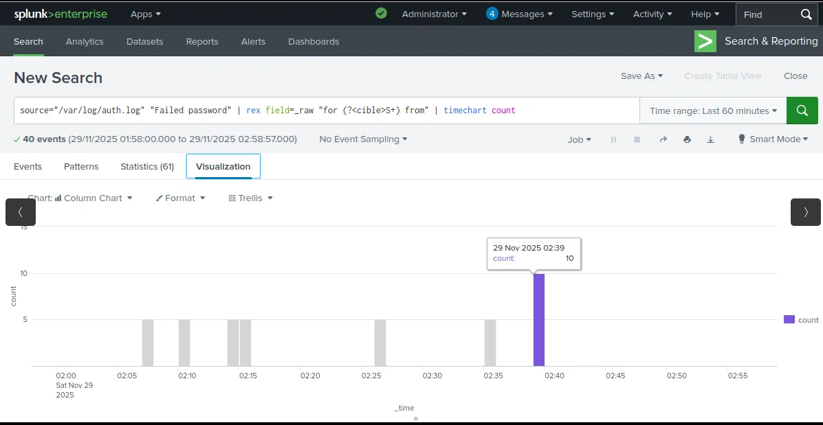The height and width of the screenshot is (425, 823).
Task: Click the messages count badge 4
Action: point(492,14)
